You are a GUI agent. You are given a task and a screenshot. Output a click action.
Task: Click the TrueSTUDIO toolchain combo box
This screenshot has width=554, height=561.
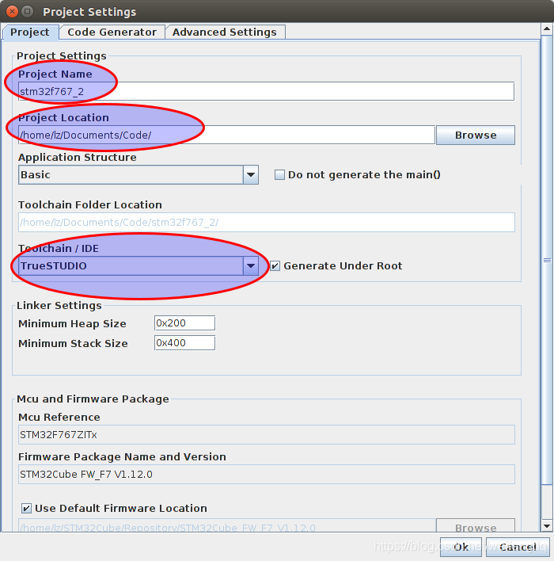[138, 265]
